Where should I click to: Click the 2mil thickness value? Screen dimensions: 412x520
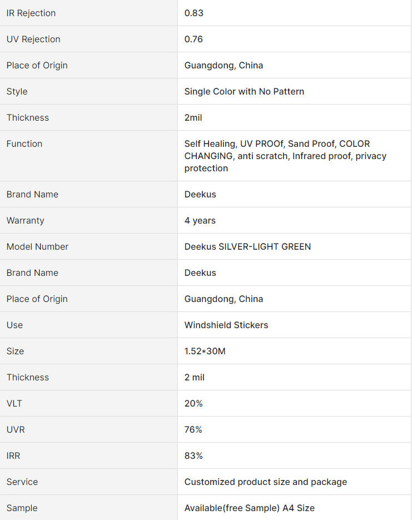pos(193,118)
